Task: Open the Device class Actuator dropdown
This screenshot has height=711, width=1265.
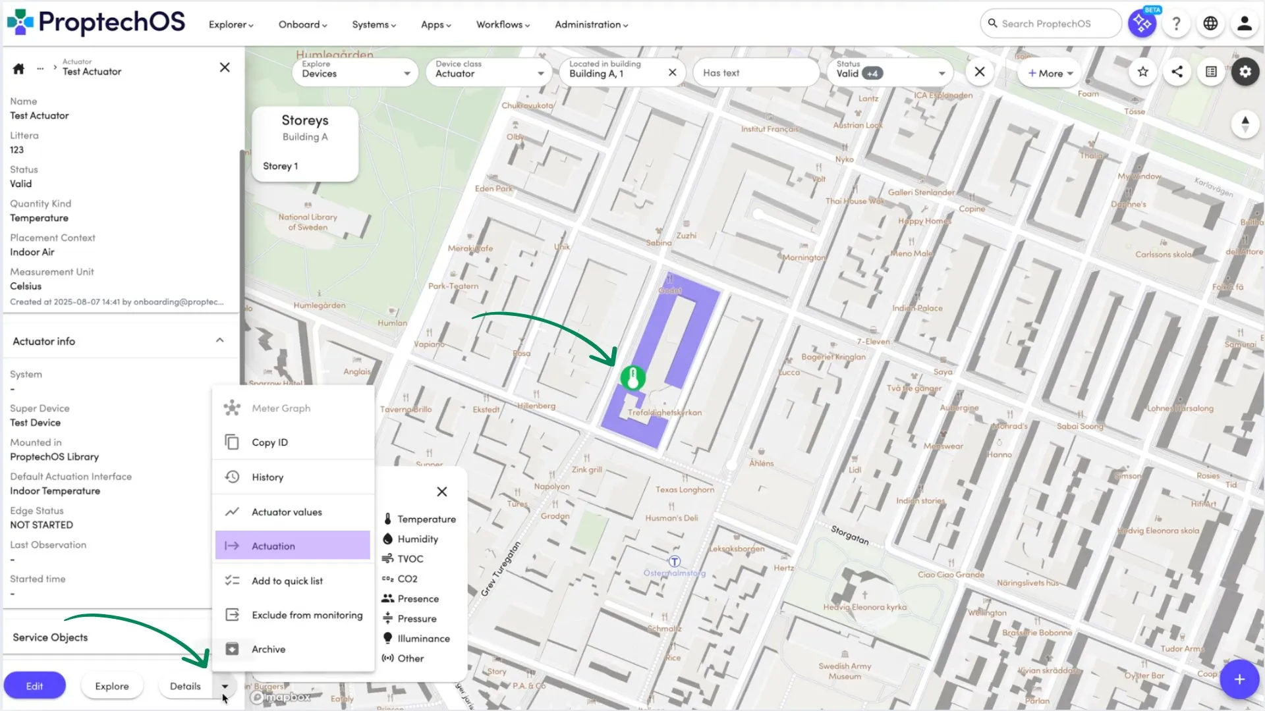Action: point(489,72)
